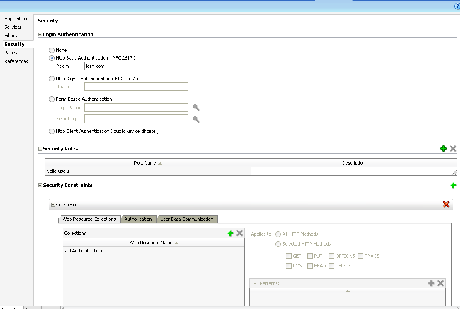Choose Http Client Authentication option
Viewport: 460px width, 309px height.
point(52,132)
